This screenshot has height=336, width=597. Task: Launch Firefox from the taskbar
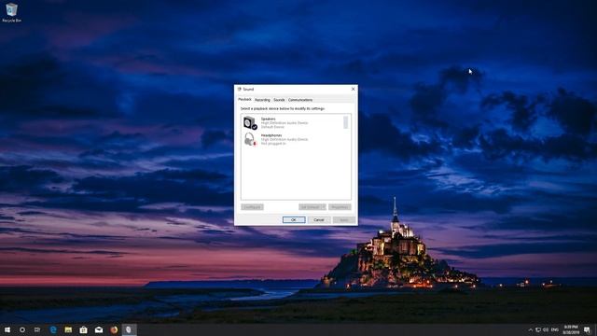click(x=114, y=329)
